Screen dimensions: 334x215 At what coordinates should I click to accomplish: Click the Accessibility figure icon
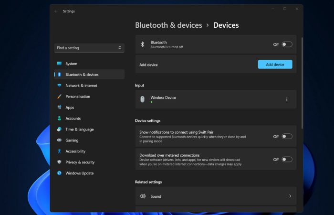point(60,151)
